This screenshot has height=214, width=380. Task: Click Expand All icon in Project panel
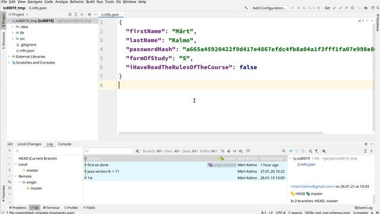coord(76,14)
